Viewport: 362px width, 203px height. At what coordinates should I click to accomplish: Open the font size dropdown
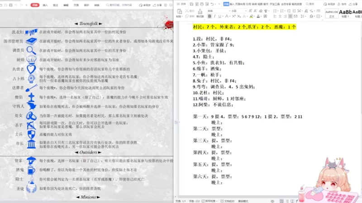point(246,11)
